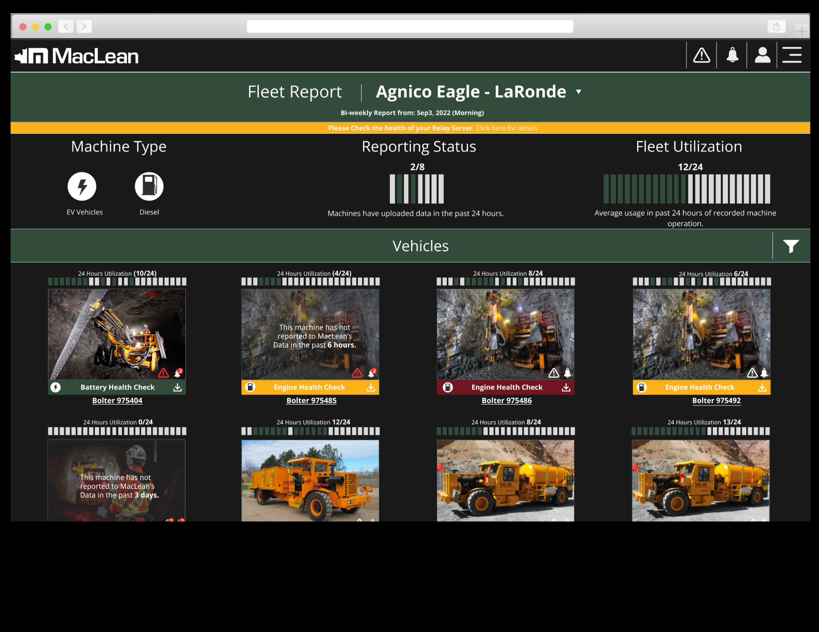Click the Relay Server details link
The height and width of the screenshot is (632, 819).
(507, 128)
